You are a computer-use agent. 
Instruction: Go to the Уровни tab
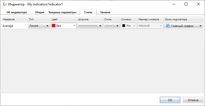pyautogui.click(x=105, y=12)
